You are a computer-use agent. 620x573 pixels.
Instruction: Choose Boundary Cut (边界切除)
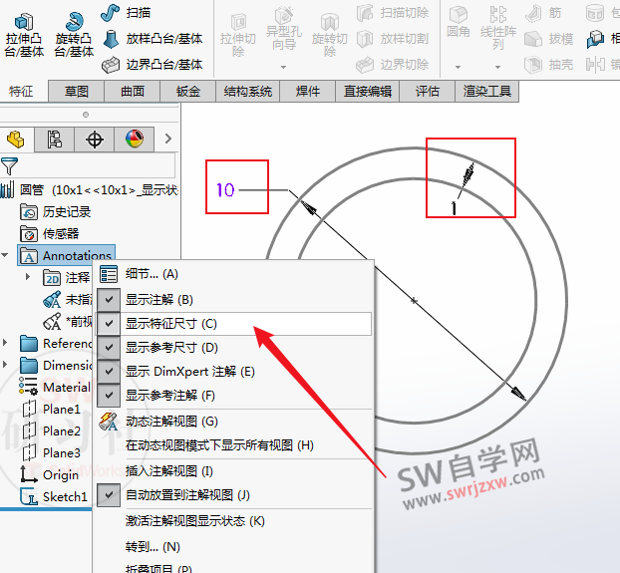tap(393, 65)
